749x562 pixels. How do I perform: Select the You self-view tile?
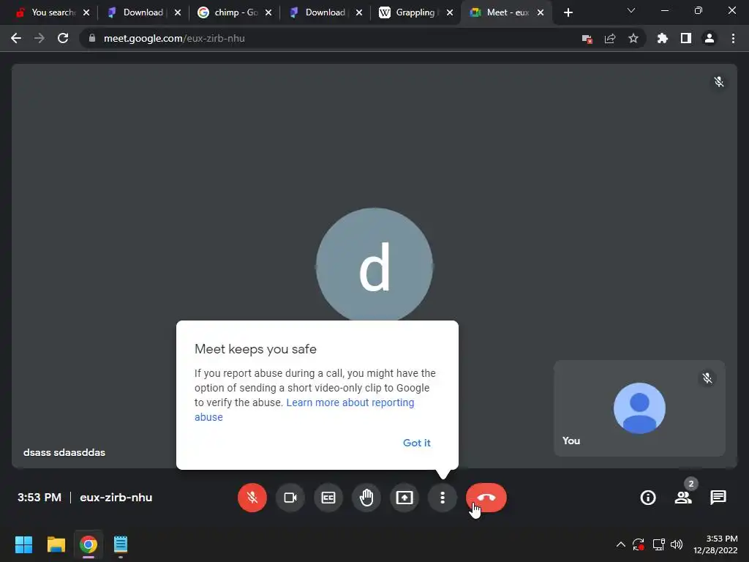[639, 408]
